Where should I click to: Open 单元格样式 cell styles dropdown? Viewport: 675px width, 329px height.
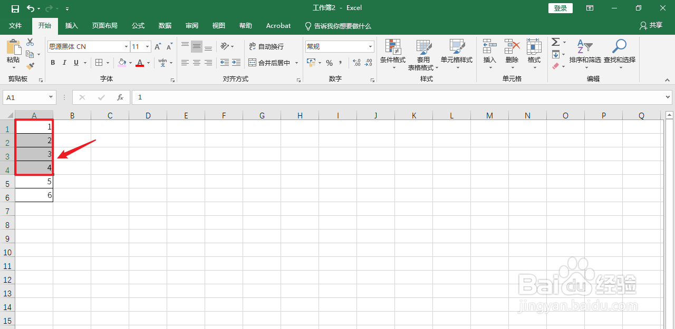click(x=457, y=54)
